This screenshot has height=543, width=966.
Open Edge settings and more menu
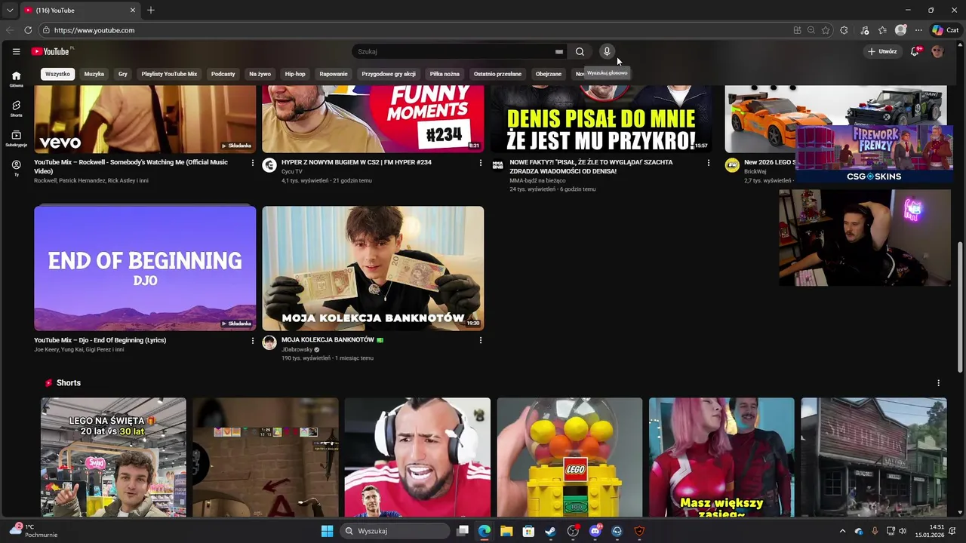pyautogui.click(x=918, y=30)
